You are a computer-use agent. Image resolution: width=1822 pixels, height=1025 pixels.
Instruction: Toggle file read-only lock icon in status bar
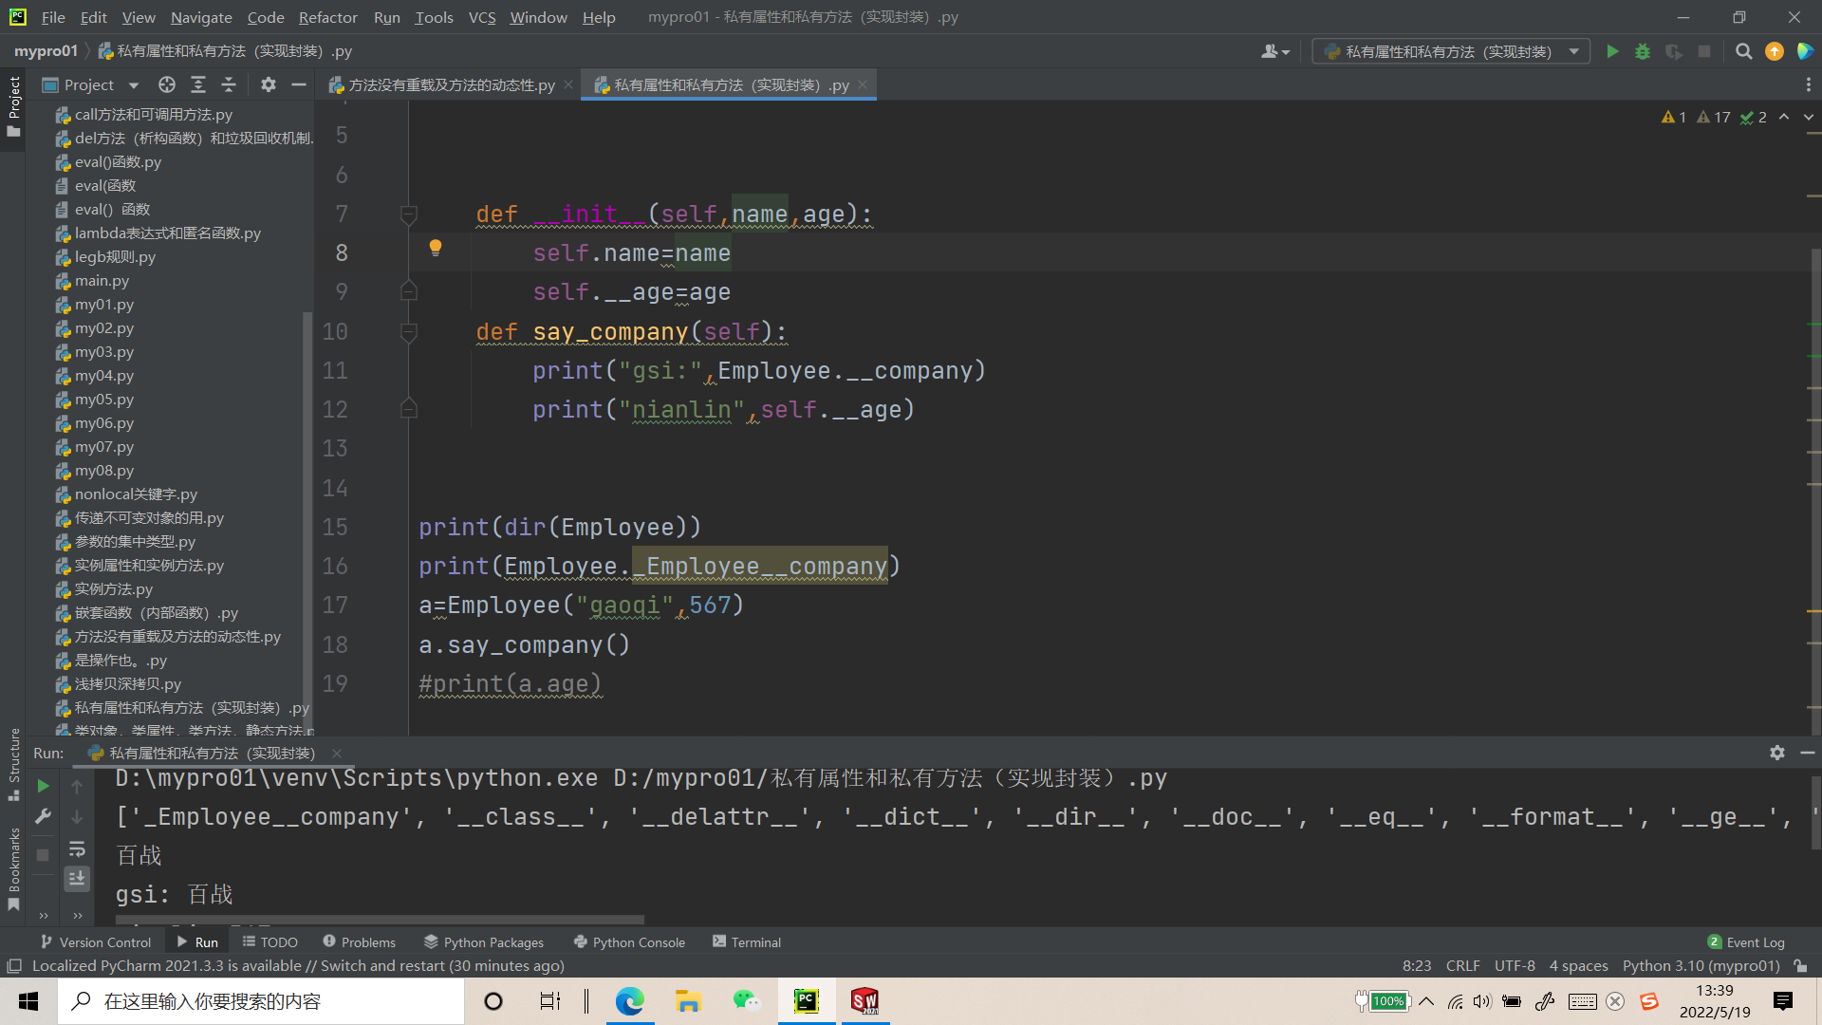[1800, 966]
